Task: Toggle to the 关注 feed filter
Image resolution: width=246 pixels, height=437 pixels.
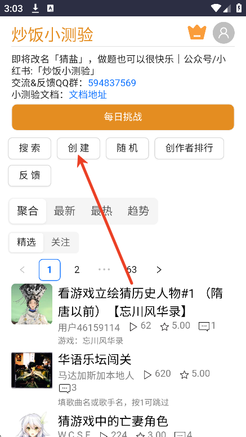Action: pyautogui.click(x=60, y=243)
